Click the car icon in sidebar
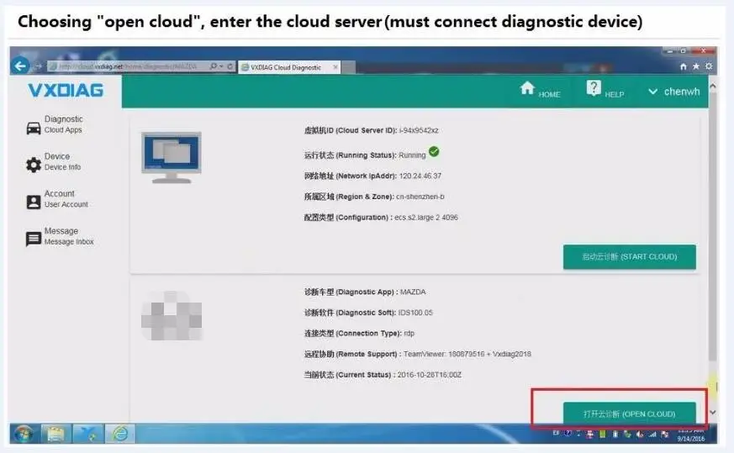This screenshot has height=453, width=734. pos(34,128)
